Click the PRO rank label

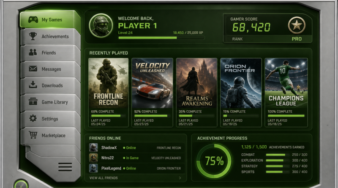click(297, 39)
